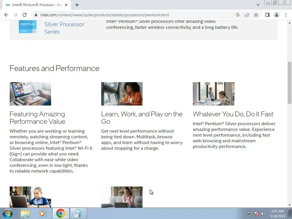The image size is (292, 219).
Task: Toggle the browser side panel
Action: pyautogui.click(x=267, y=15)
